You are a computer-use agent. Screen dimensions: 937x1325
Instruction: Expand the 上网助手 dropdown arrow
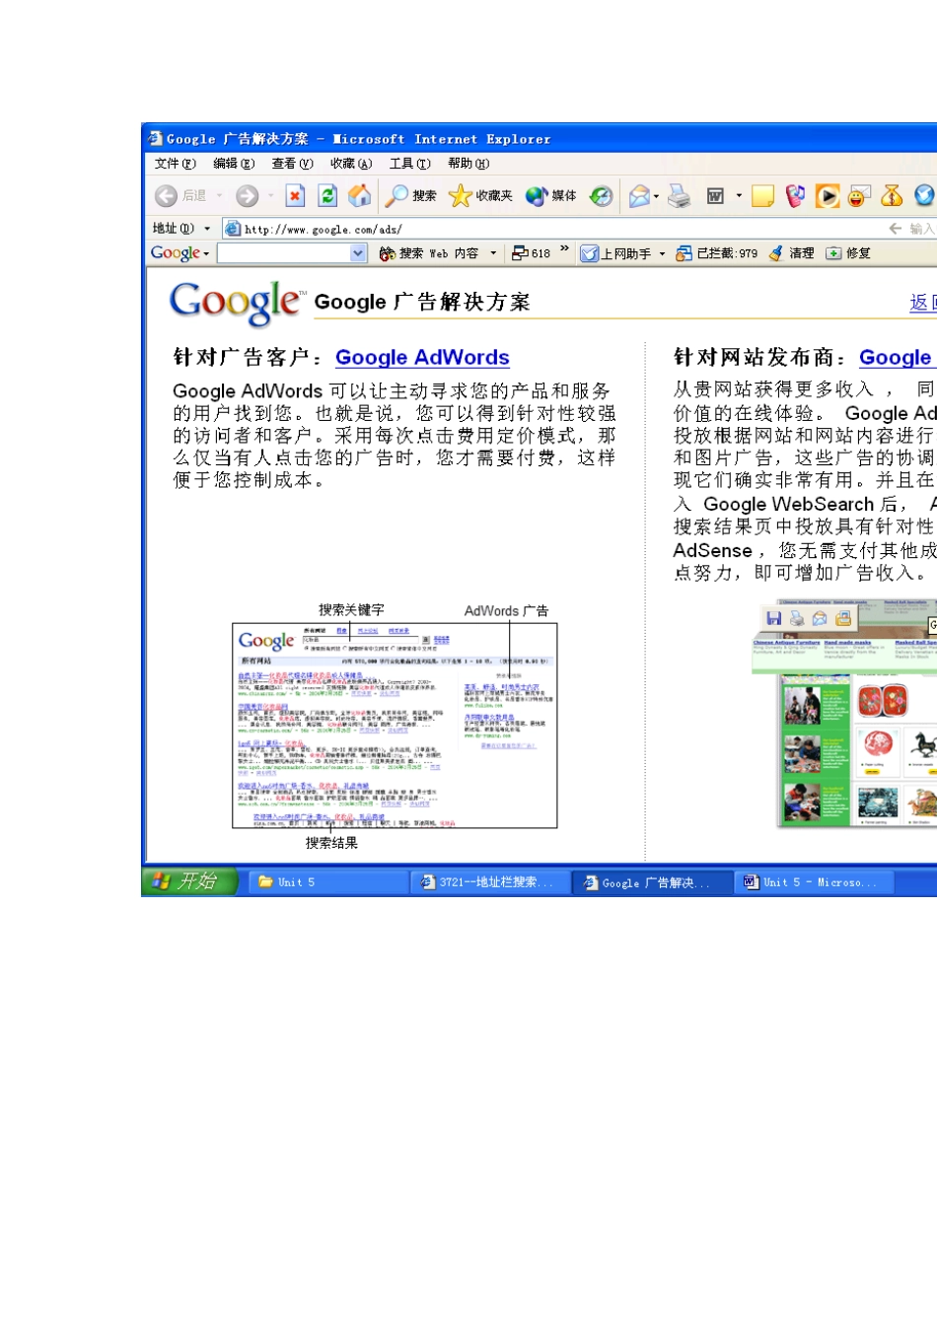pyautogui.click(x=662, y=254)
